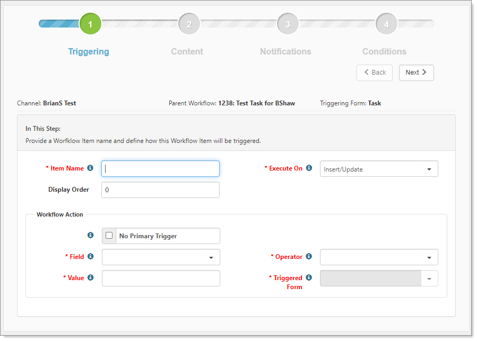Click info icon left of No Primary Trigger
The width and height of the screenshot is (477, 341).
pyautogui.click(x=90, y=235)
